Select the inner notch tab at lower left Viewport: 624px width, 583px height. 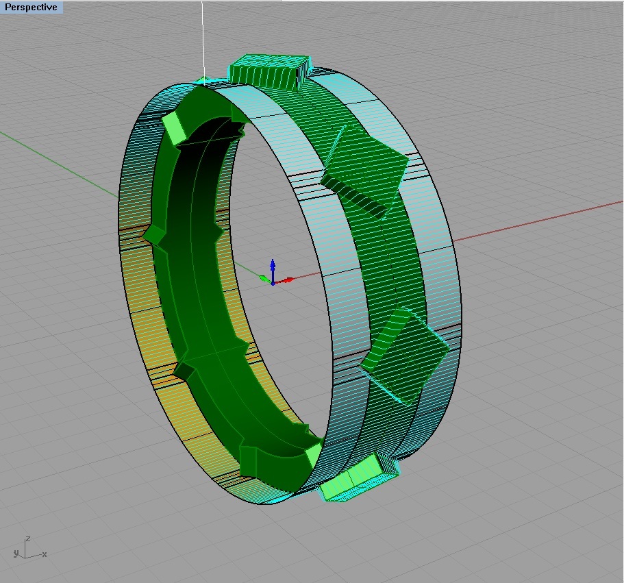point(185,371)
